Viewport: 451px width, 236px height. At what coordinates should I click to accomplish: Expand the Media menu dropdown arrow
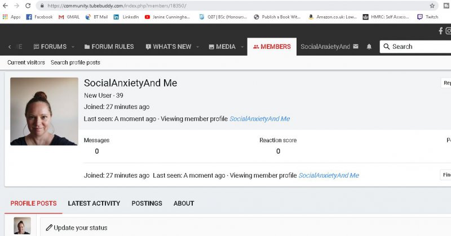click(x=240, y=47)
